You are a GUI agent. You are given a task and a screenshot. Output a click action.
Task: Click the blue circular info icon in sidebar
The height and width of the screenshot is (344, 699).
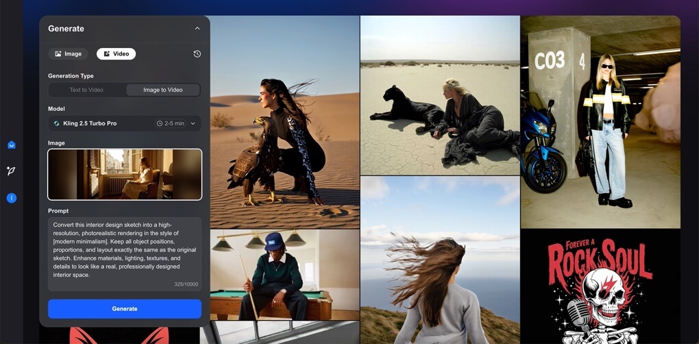point(12,198)
